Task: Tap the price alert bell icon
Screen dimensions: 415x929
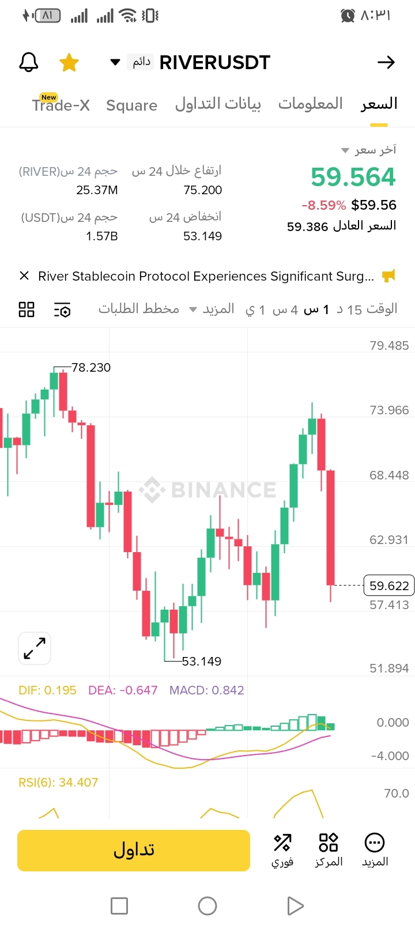Action: point(29,62)
